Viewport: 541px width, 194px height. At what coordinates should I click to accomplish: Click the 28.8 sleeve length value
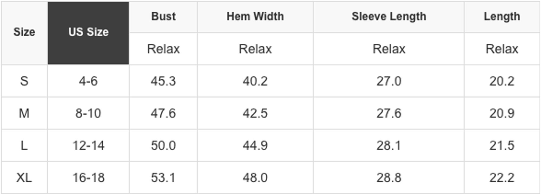tap(389, 178)
